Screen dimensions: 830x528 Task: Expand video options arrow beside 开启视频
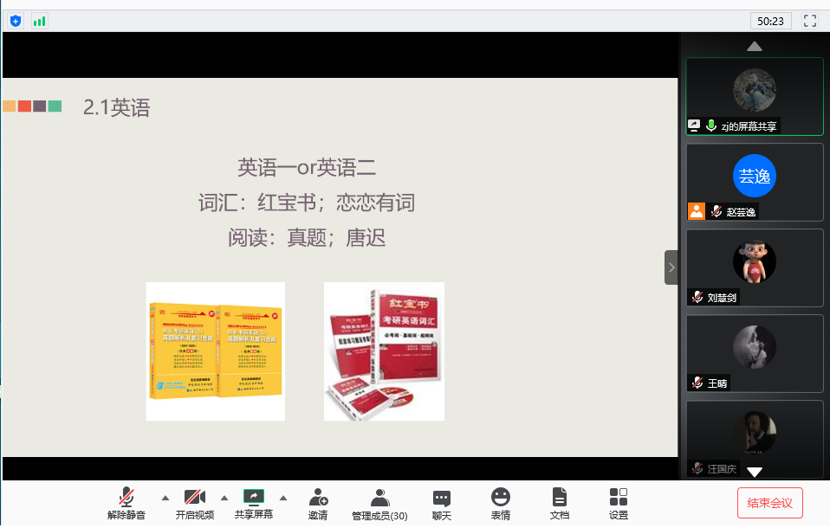pos(224,498)
